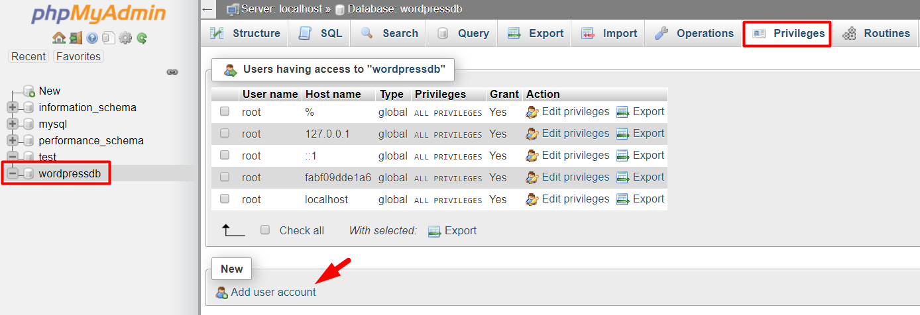Select the performance_schema database
The width and height of the screenshot is (920, 315).
tap(91, 140)
